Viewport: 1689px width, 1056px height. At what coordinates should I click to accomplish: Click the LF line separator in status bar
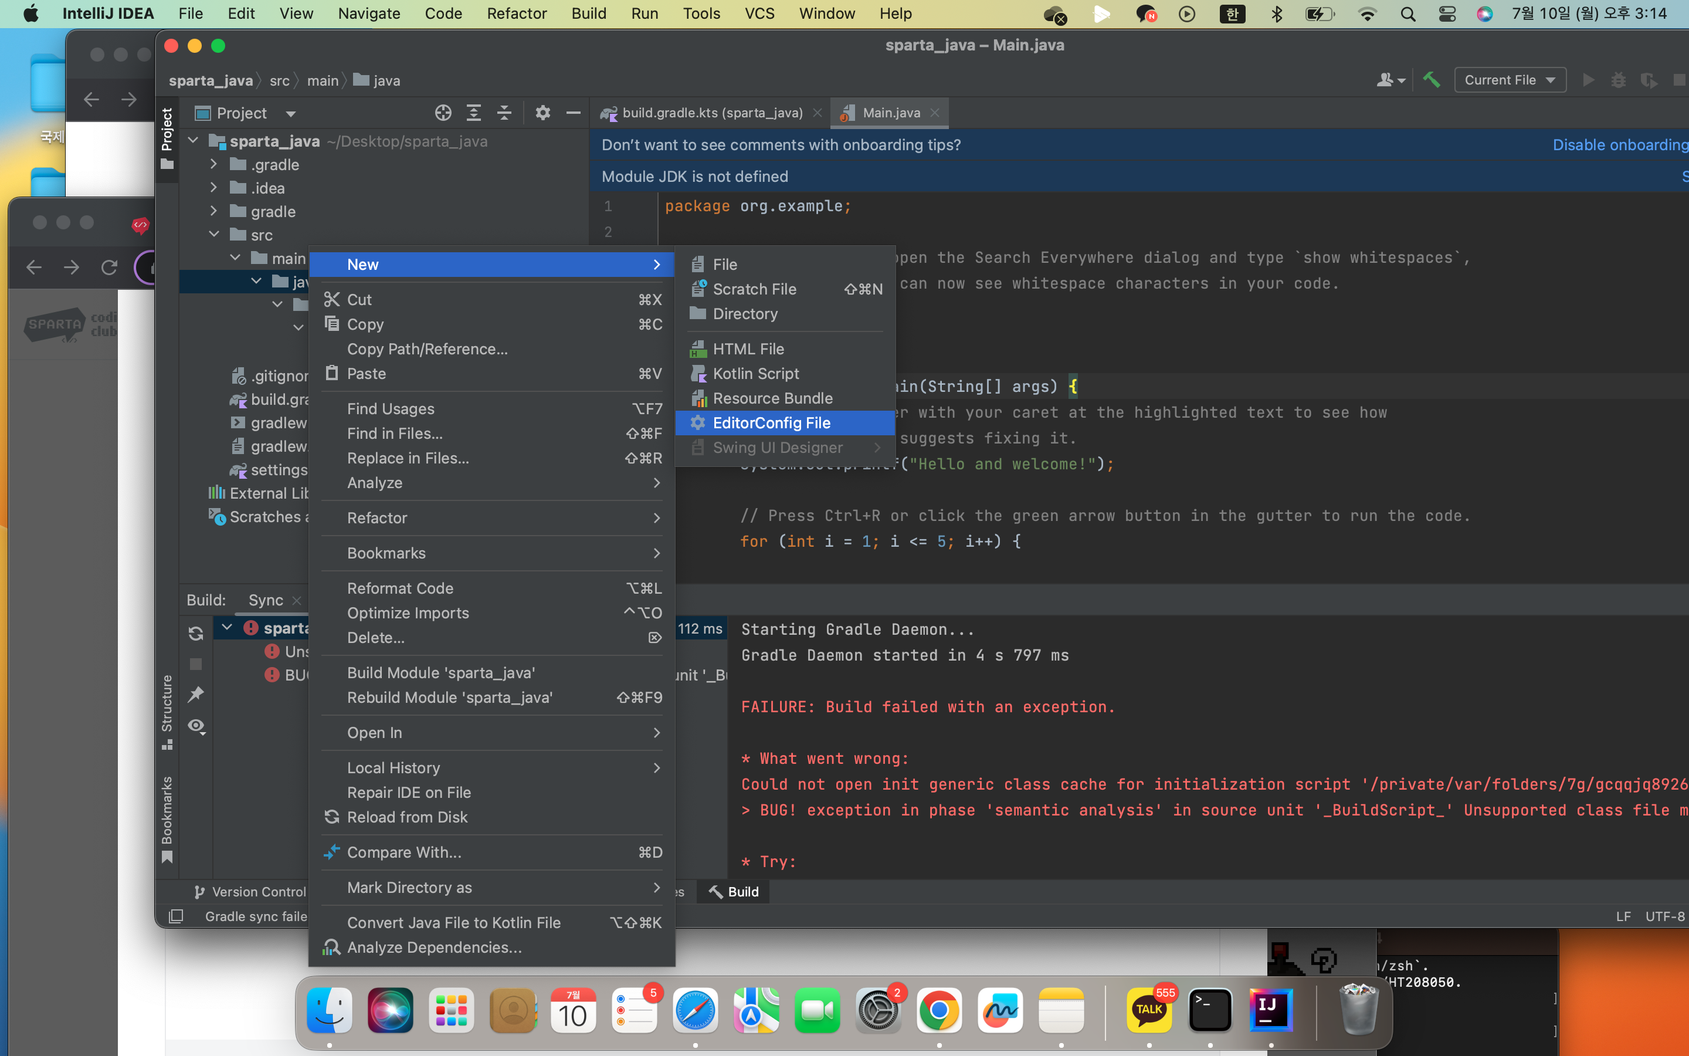point(1623,916)
